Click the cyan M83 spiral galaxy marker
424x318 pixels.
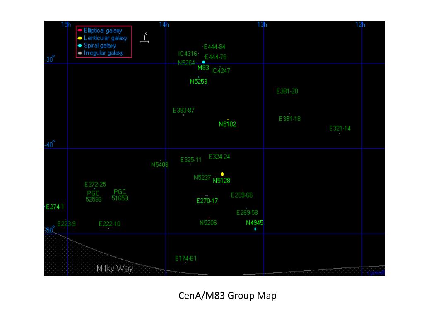tap(204, 62)
